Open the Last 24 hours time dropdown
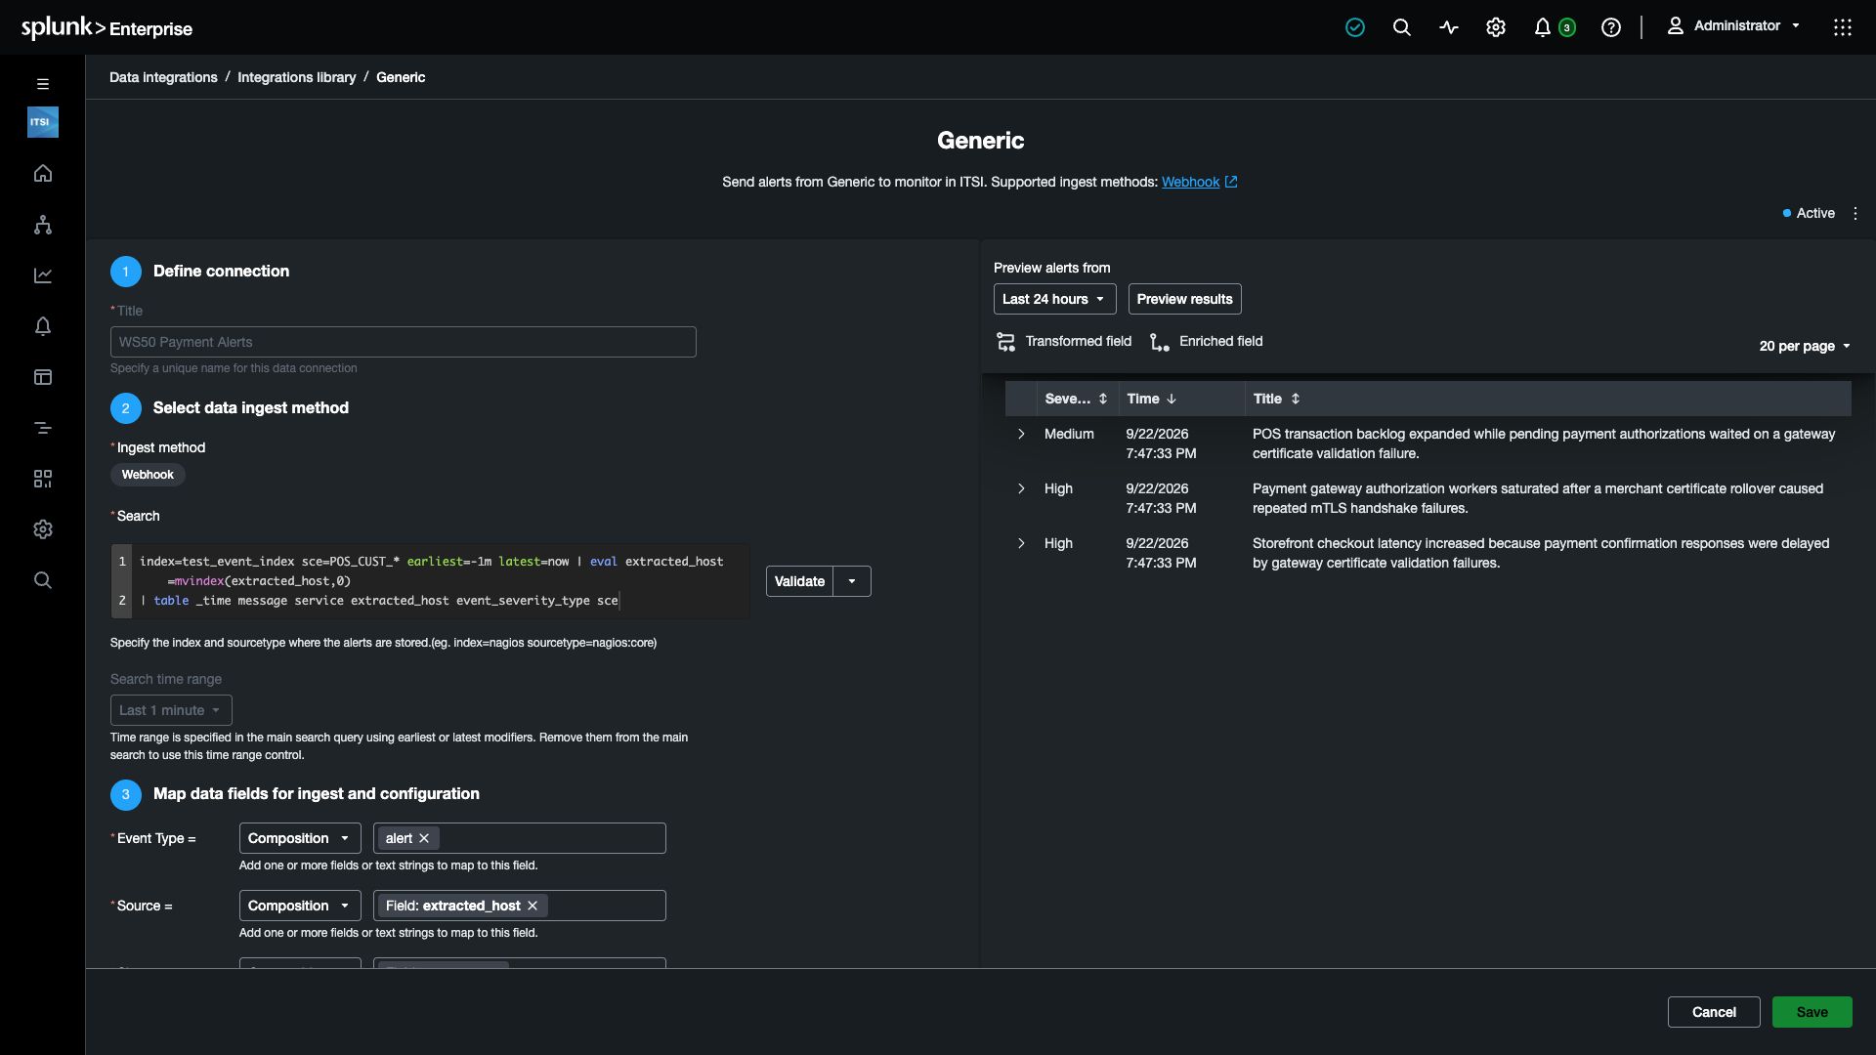Image resolution: width=1876 pixels, height=1055 pixels. pyautogui.click(x=1054, y=299)
